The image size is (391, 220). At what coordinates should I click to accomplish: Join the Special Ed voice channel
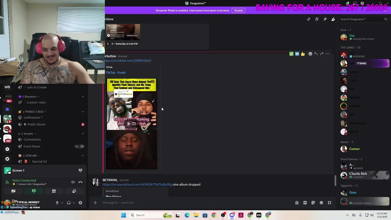51,161
